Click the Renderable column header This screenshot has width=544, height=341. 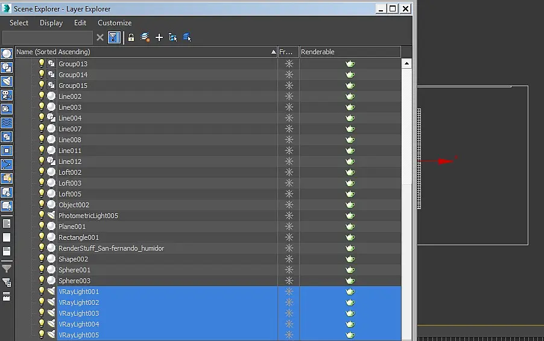[350, 52]
